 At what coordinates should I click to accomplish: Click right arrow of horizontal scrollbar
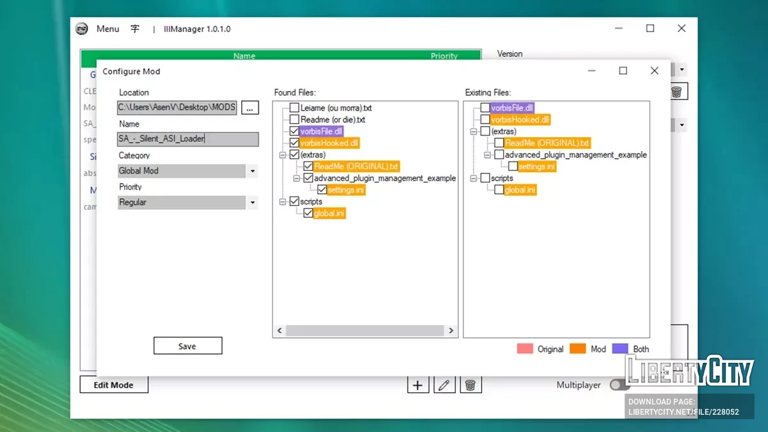tap(451, 331)
